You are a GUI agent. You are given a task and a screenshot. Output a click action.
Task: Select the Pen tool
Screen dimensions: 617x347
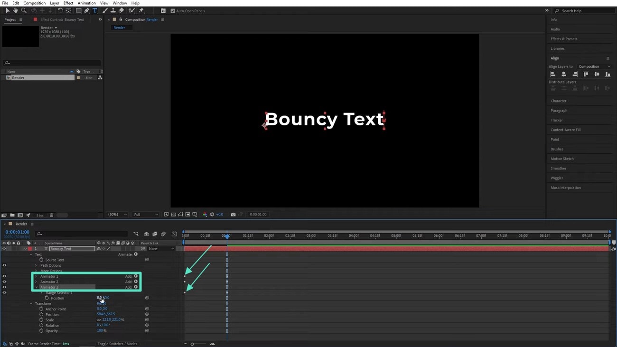[86, 10]
